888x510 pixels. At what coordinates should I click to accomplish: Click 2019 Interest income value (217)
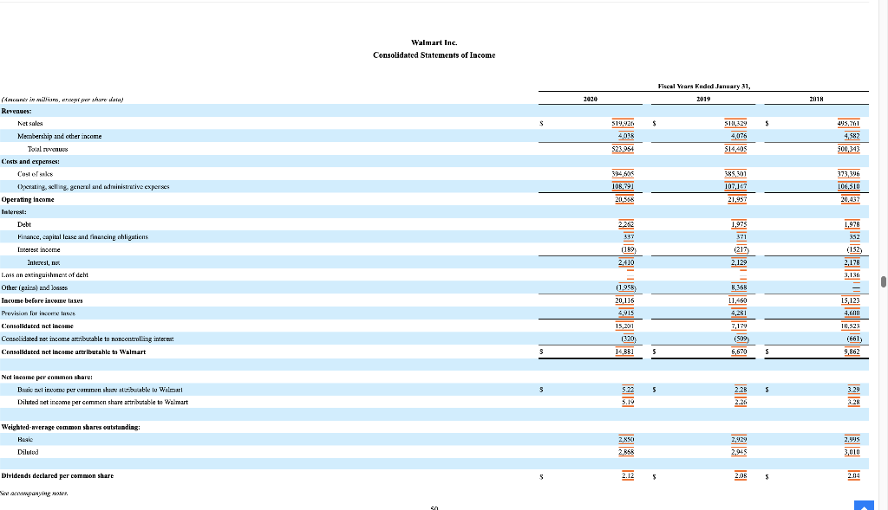[742, 250]
